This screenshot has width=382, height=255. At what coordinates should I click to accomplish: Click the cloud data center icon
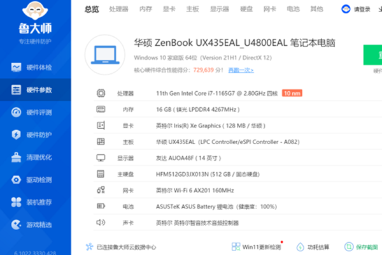[x=89, y=247]
